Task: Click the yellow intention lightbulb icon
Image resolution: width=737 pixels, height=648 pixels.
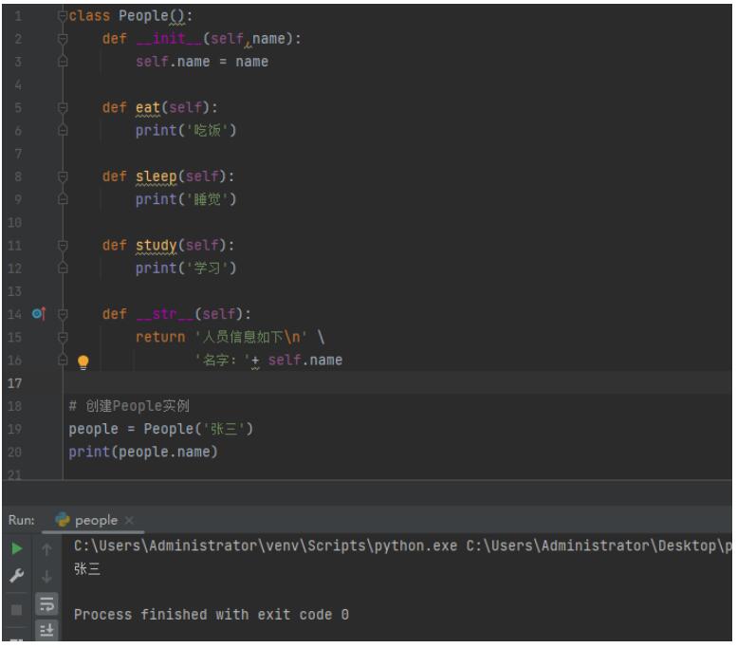Action: [x=83, y=361]
